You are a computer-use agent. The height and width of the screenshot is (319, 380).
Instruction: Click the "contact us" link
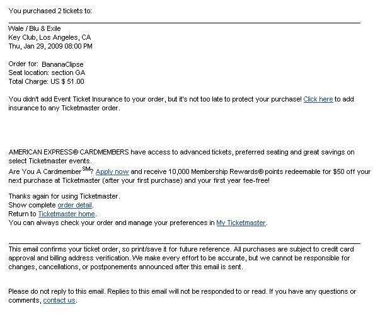(59, 300)
